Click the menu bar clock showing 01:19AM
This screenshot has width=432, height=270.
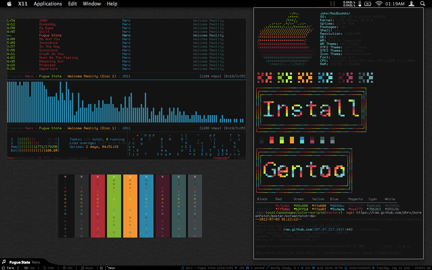395,4
